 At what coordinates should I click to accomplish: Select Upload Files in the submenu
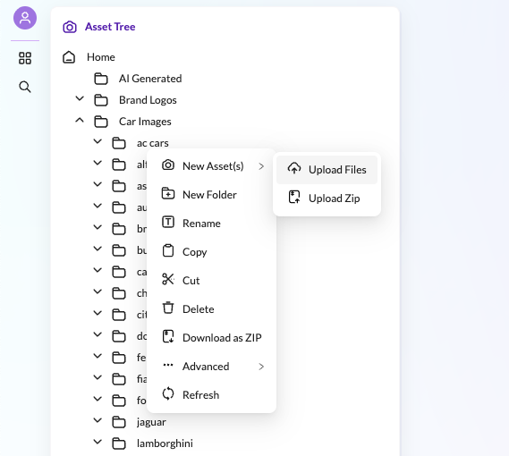327,170
